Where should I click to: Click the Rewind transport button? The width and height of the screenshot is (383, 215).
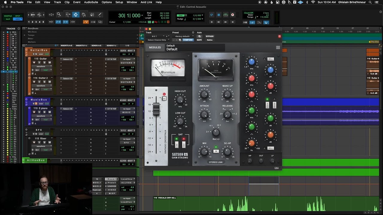[x=218, y=22]
